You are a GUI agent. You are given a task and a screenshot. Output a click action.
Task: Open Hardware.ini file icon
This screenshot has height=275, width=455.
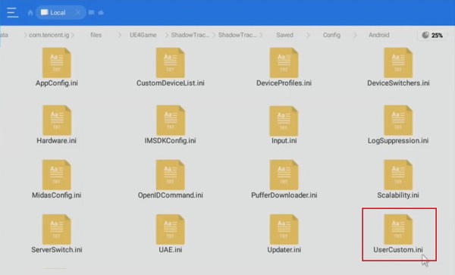pyautogui.click(x=57, y=120)
